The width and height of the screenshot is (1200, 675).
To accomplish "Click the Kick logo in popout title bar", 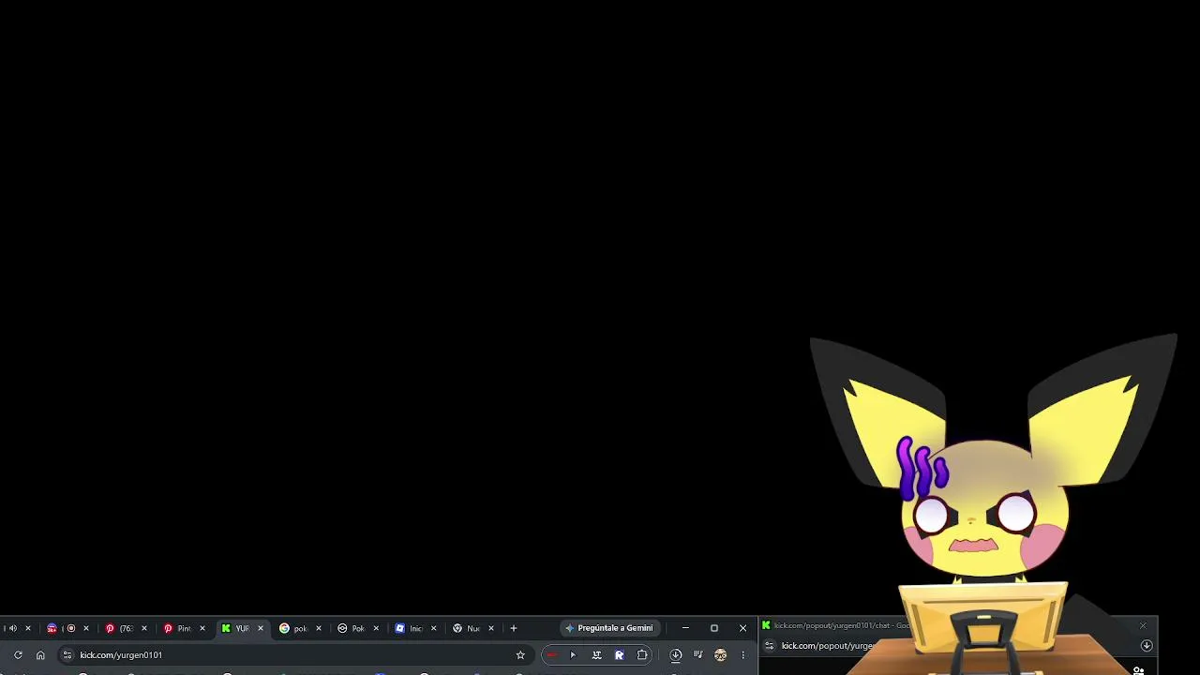I will pyautogui.click(x=766, y=625).
